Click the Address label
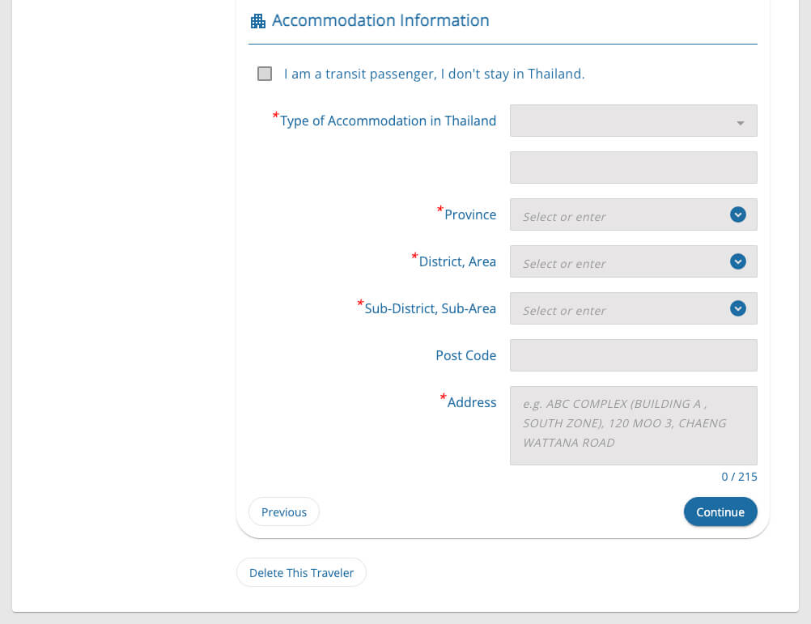811x624 pixels. point(472,402)
